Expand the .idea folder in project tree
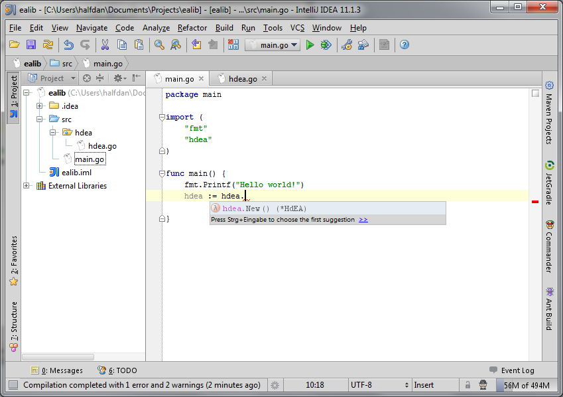Viewport: 563px width, 397px height. pyautogui.click(x=40, y=106)
